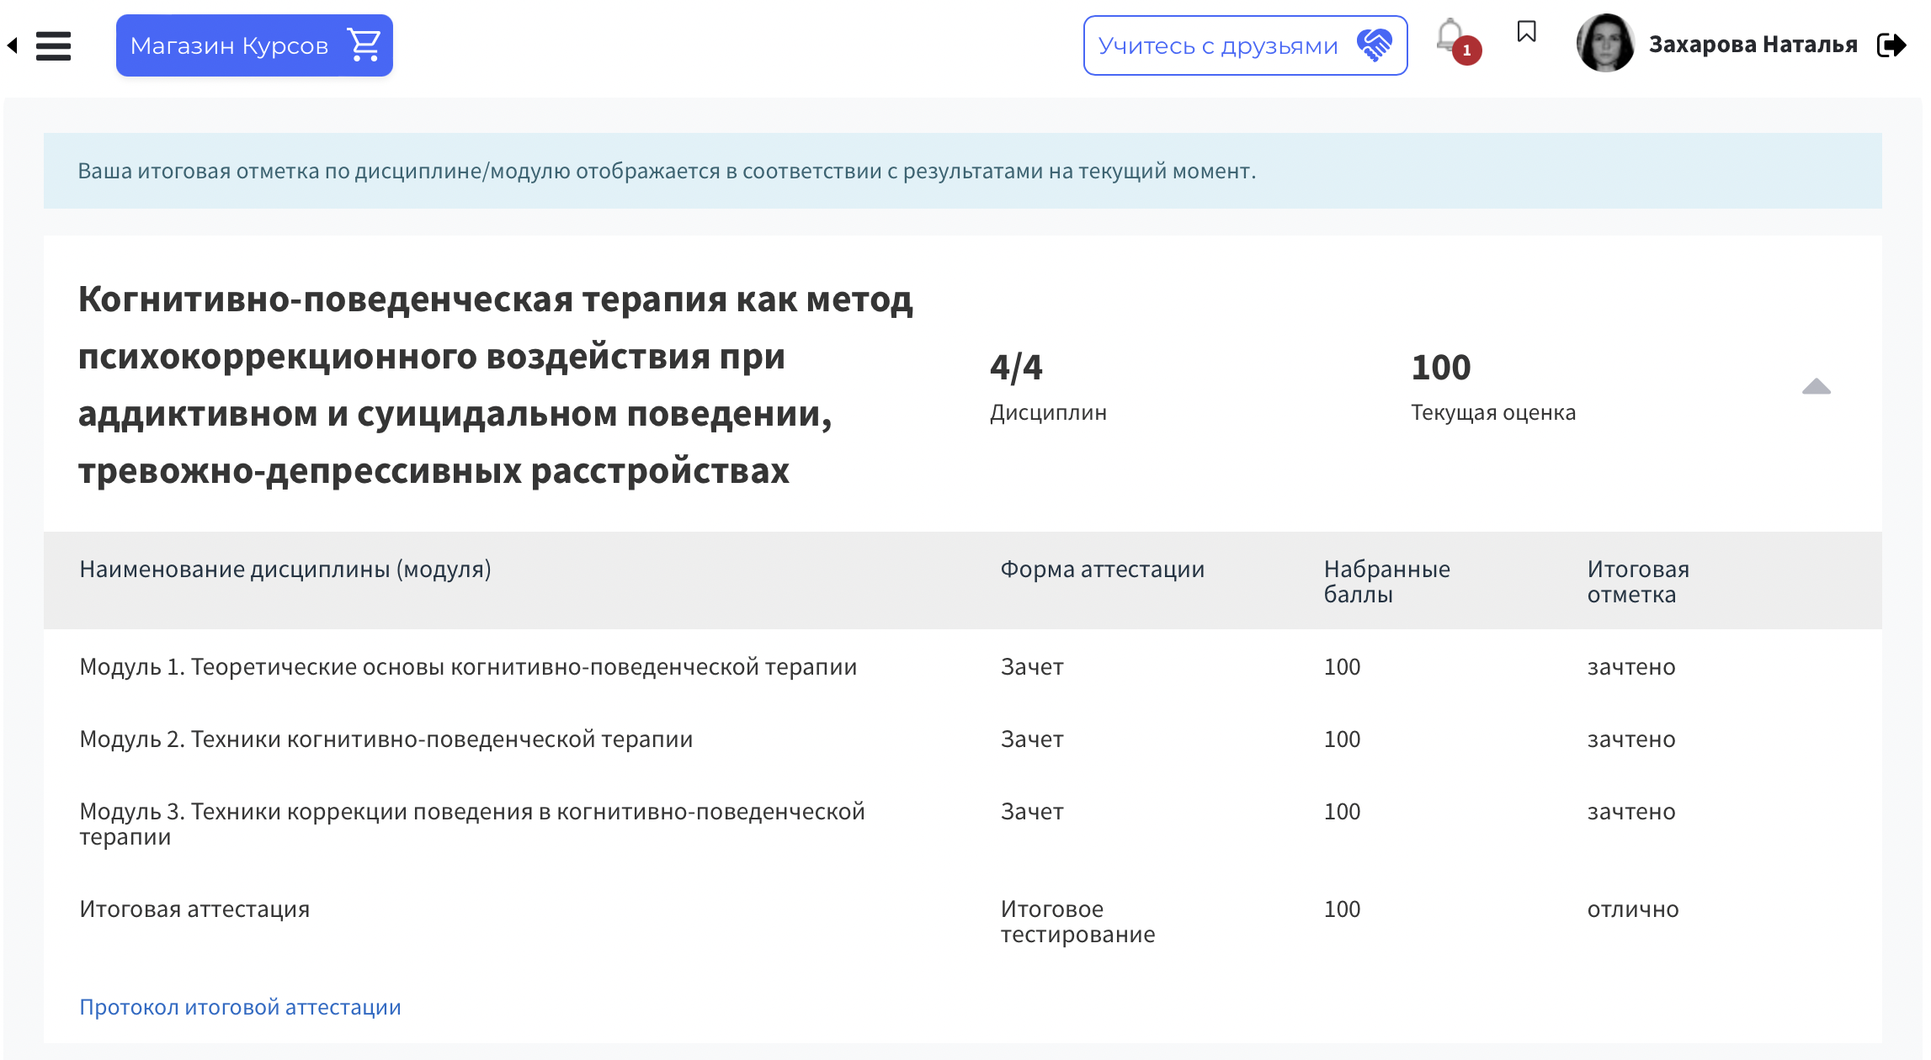
Task: Select Модуль 1 Теоретические основы row
Action: [x=468, y=667]
